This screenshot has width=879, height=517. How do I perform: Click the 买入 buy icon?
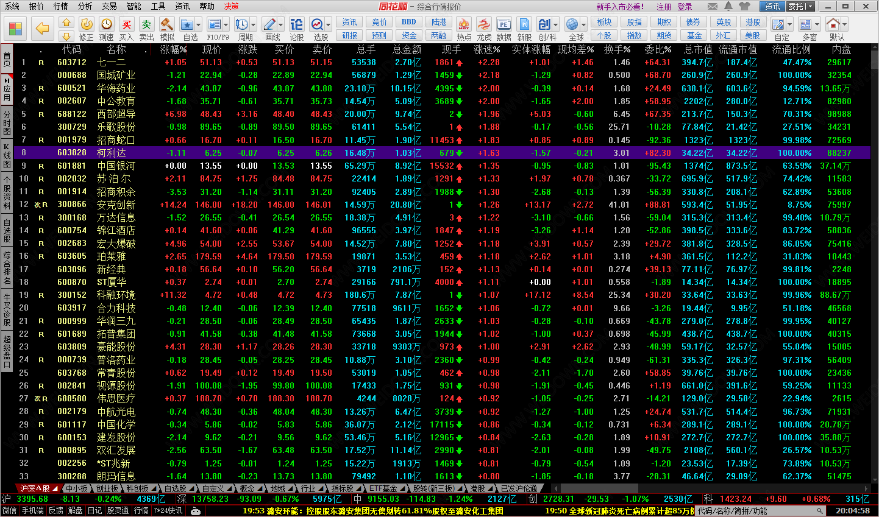coord(126,24)
